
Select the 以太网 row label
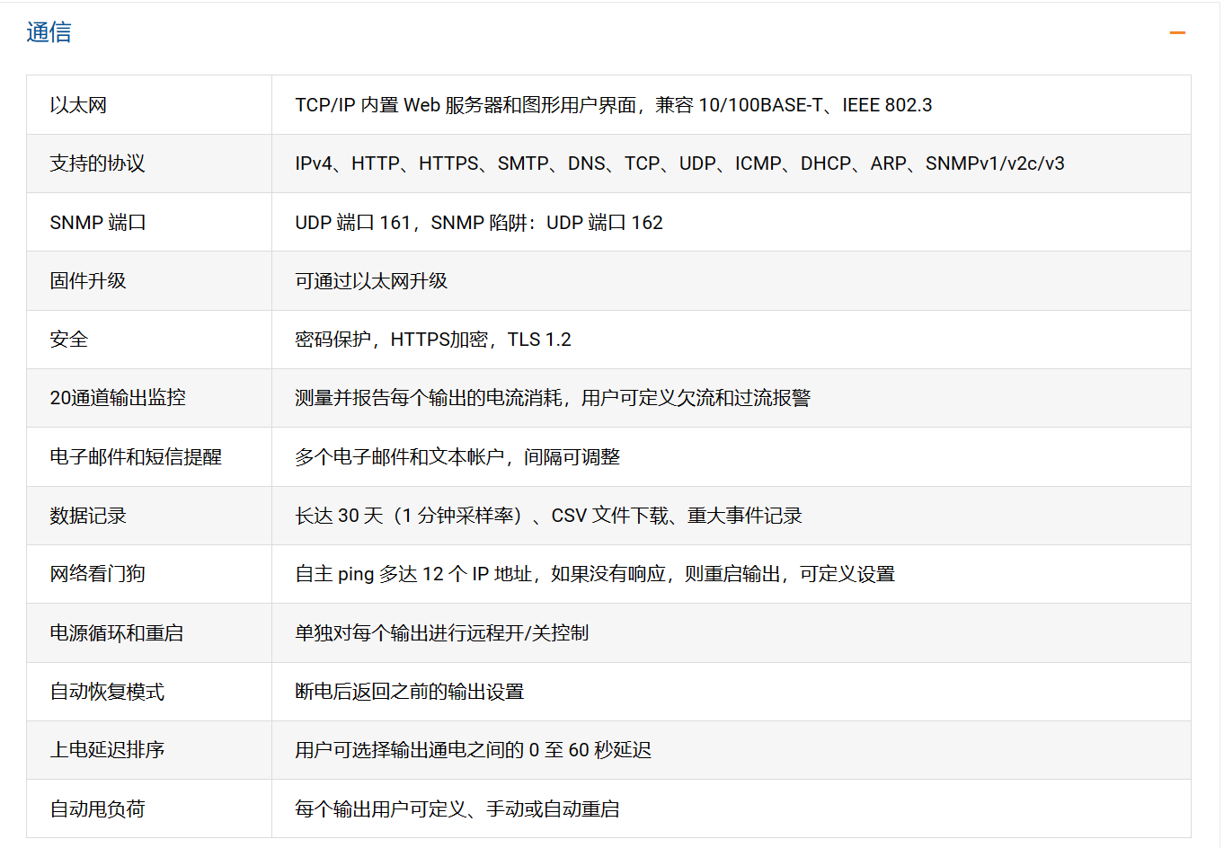(x=78, y=105)
